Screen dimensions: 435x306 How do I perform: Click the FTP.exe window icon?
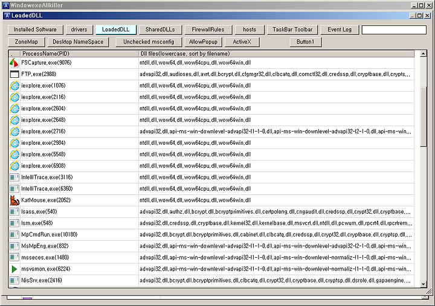[x=14, y=74]
